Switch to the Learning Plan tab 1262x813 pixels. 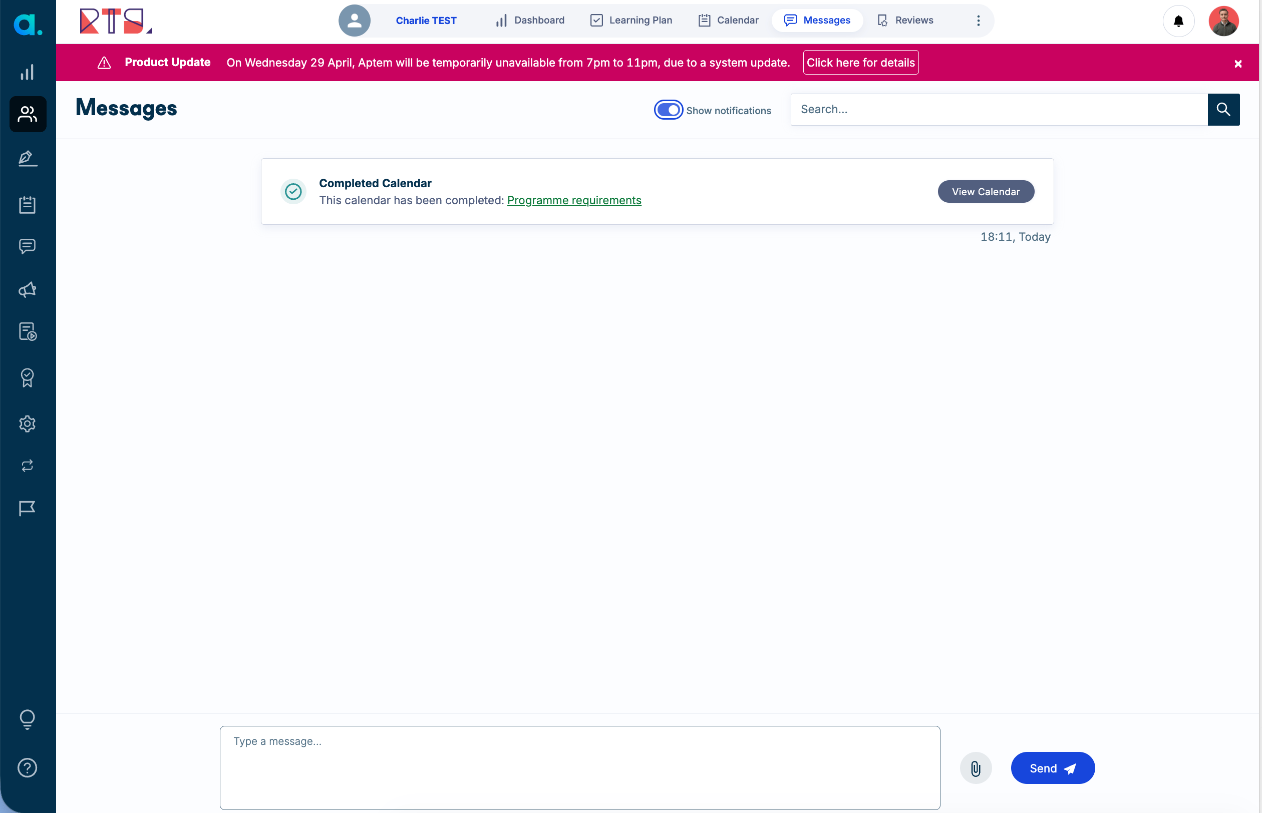[631, 21]
